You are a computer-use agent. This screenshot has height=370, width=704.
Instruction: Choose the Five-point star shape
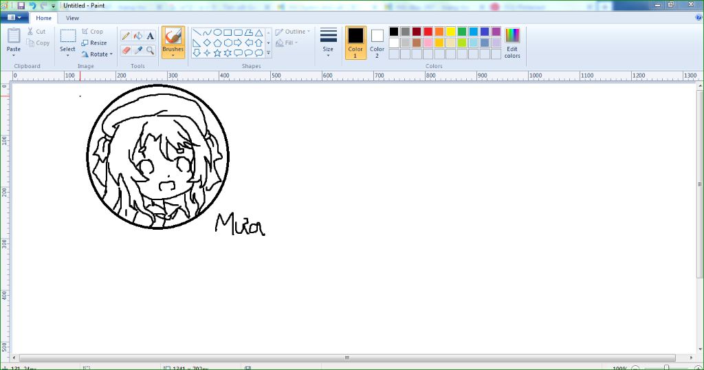217,53
